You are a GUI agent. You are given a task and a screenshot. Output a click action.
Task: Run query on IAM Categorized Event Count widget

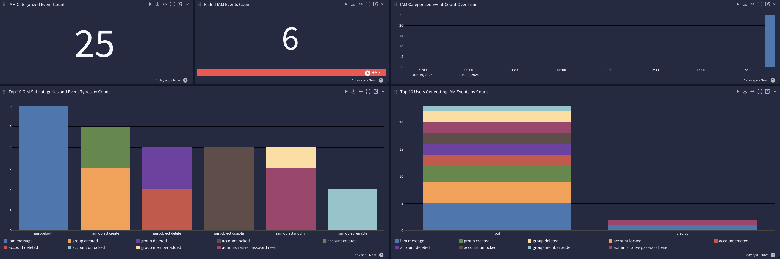click(x=150, y=4)
